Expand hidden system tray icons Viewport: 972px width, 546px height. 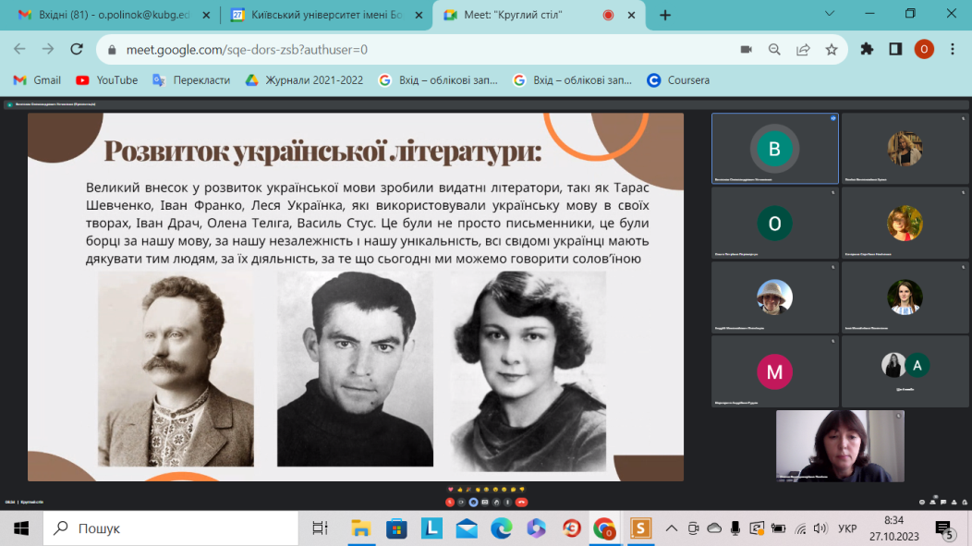671,528
